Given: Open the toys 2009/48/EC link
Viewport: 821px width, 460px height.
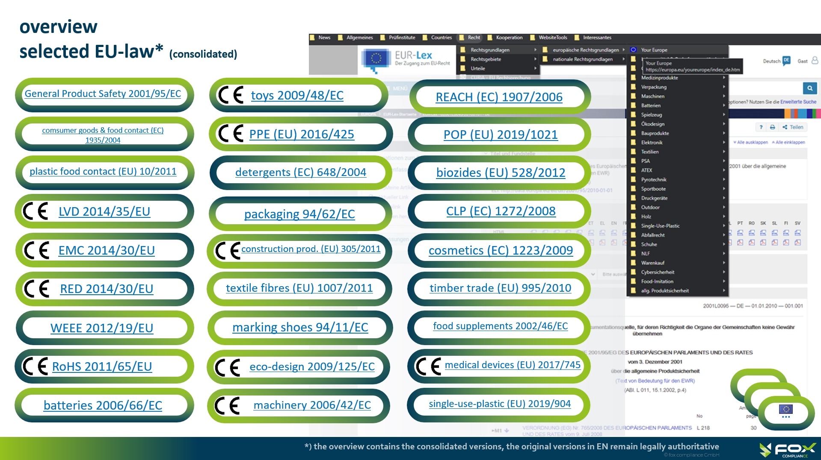Looking at the screenshot, I should point(297,95).
